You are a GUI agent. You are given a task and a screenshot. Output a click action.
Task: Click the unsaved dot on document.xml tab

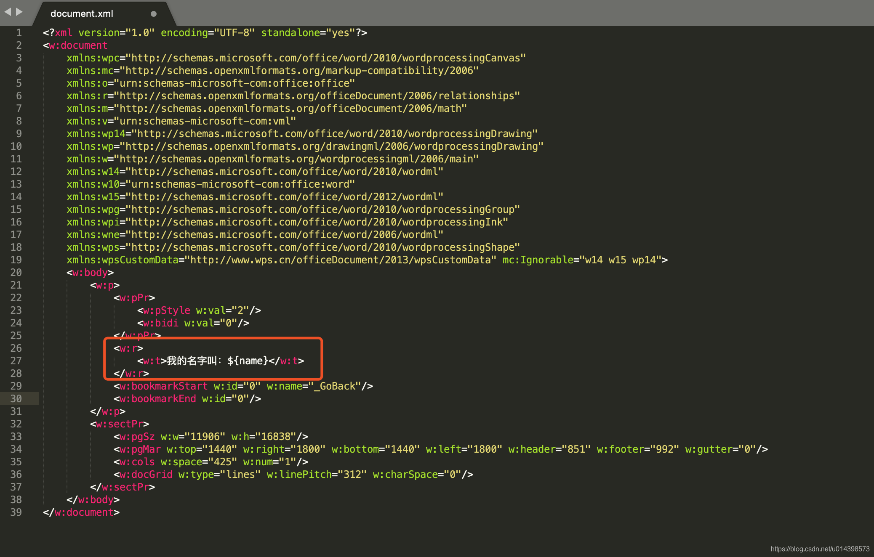[154, 14]
